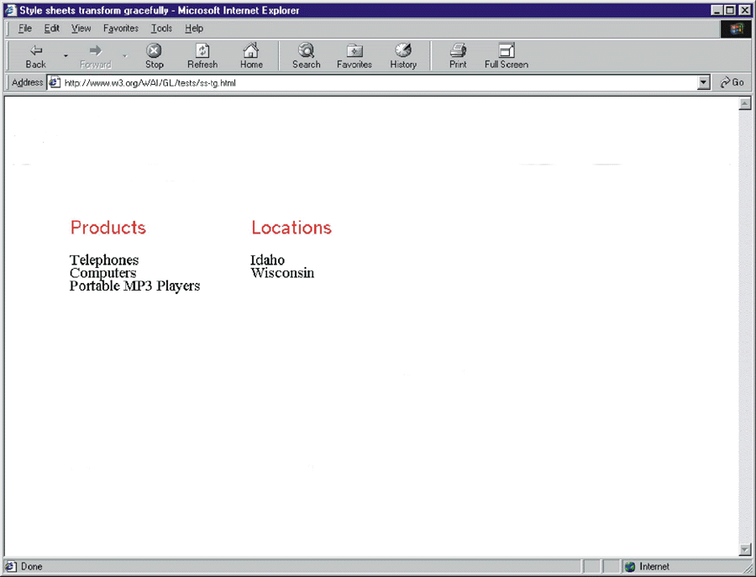This screenshot has height=577, width=756.
Task: Click the Internet Explorer page icon in address bar
Action: [55, 82]
